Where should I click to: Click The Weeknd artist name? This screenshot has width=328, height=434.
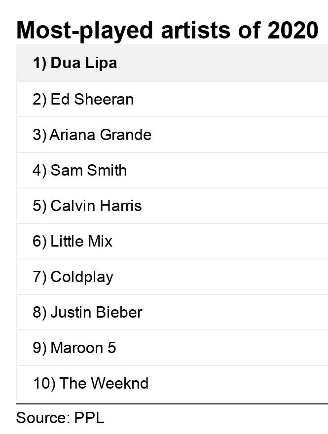[x=104, y=383]
